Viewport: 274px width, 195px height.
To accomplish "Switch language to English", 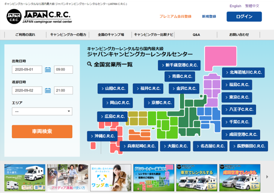I will tap(235, 6).
